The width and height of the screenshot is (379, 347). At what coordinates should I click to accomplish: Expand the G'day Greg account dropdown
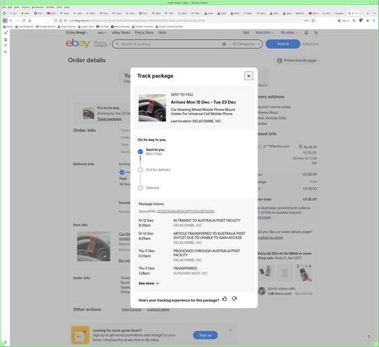click(x=77, y=32)
